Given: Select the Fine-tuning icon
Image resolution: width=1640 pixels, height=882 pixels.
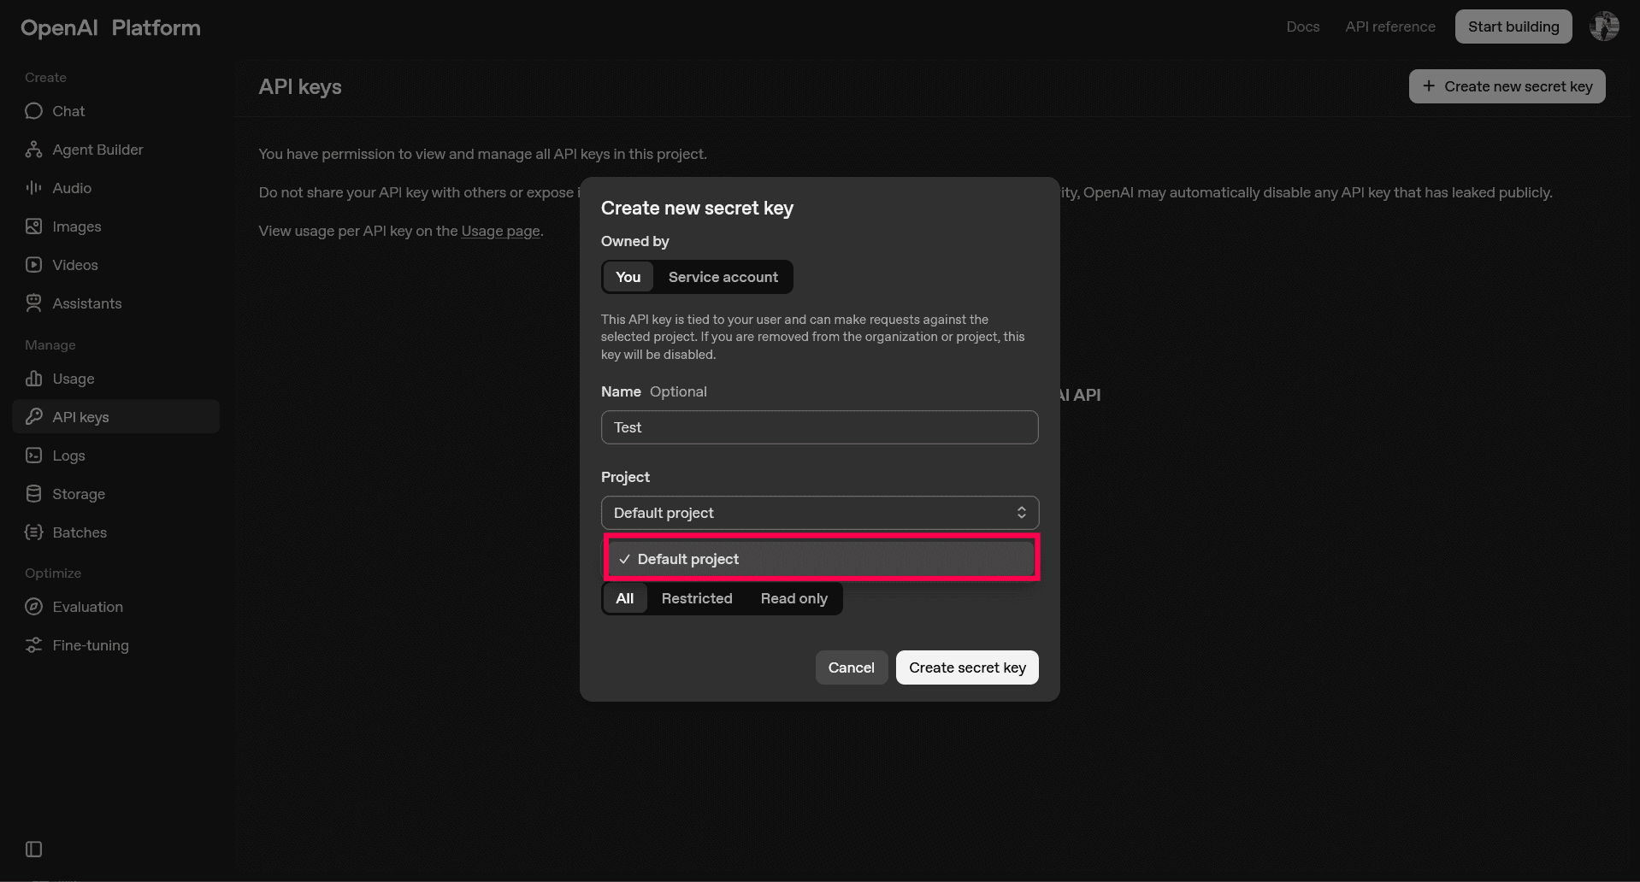Looking at the screenshot, I should tap(33, 645).
